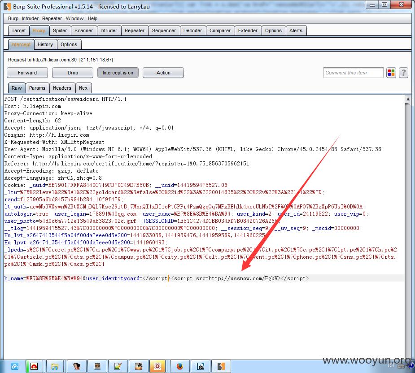415x373 pixels.
Task: Switch to the Repeater main tab
Action: [135, 30]
